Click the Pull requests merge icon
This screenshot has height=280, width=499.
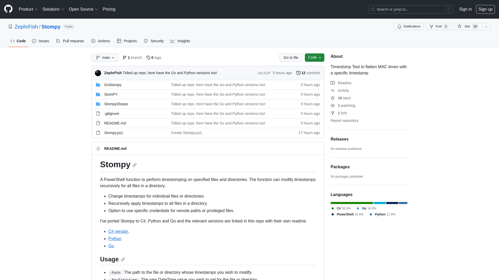tap(58, 41)
